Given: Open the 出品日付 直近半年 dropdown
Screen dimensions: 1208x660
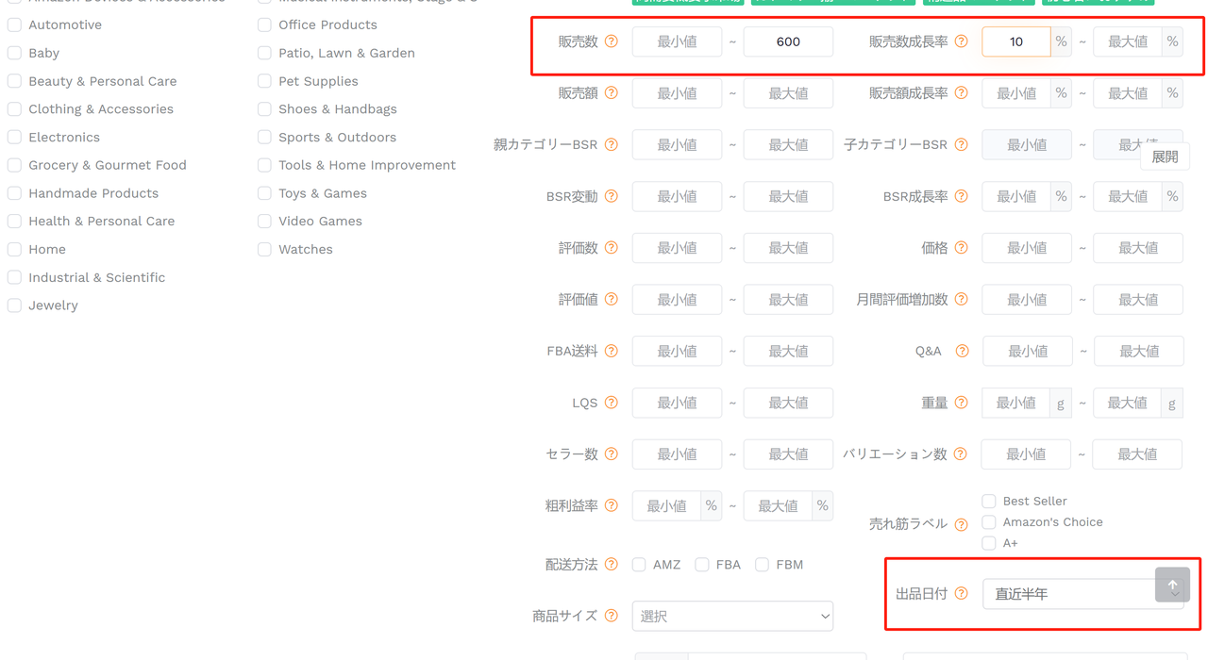Looking at the screenshot, I should click(1082, 594).
